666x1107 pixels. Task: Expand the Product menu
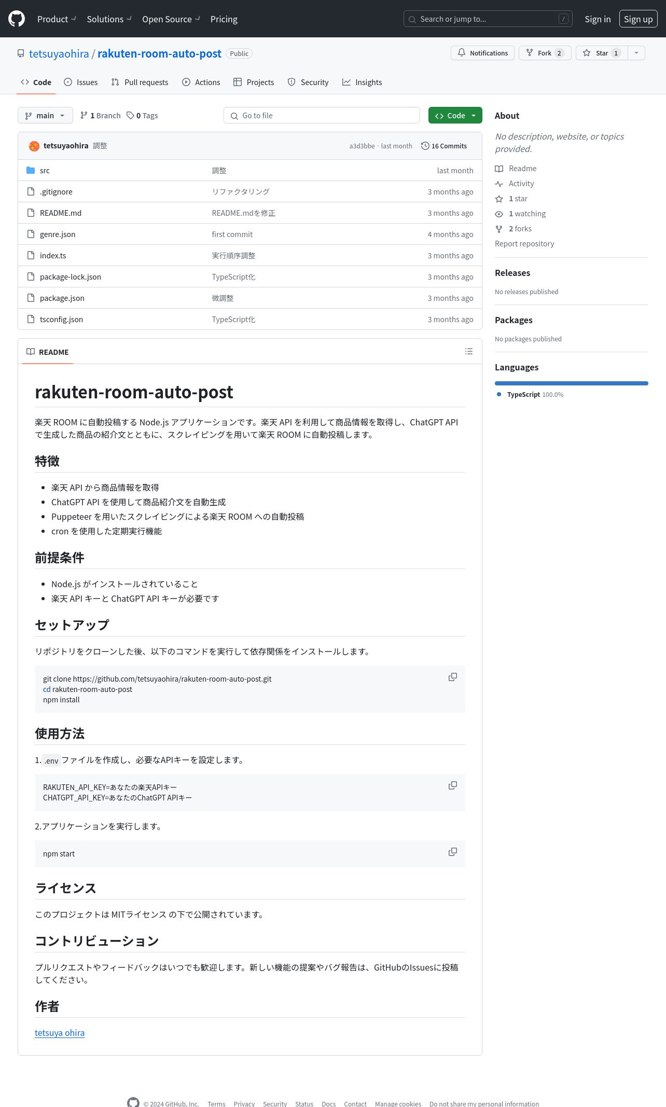(57, 19)
